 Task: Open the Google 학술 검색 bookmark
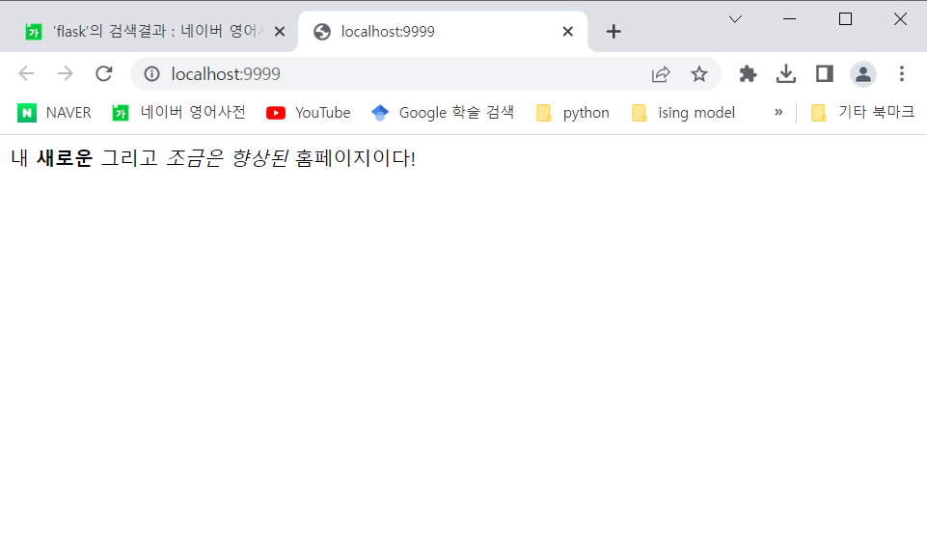point(442,112)
